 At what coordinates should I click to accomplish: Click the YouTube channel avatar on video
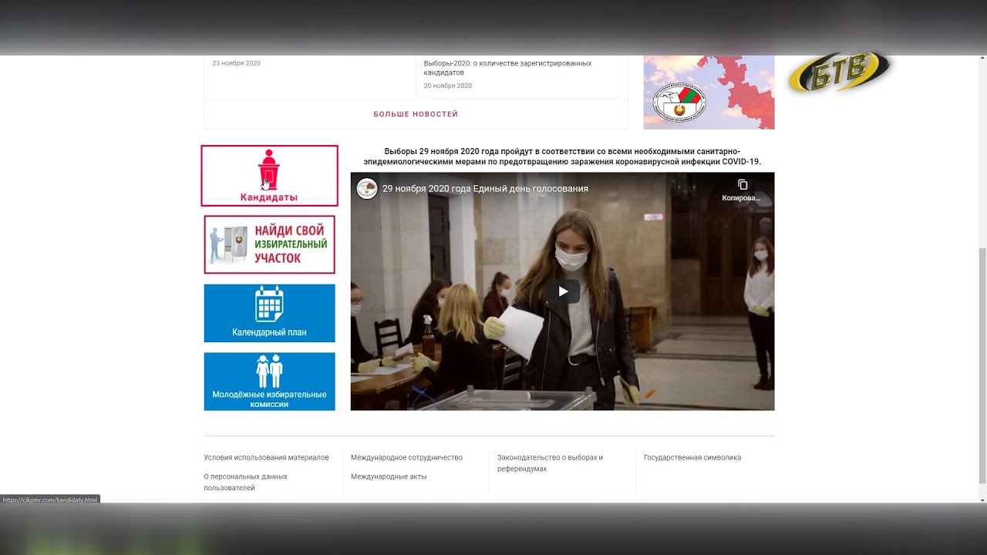pos(367,189)
